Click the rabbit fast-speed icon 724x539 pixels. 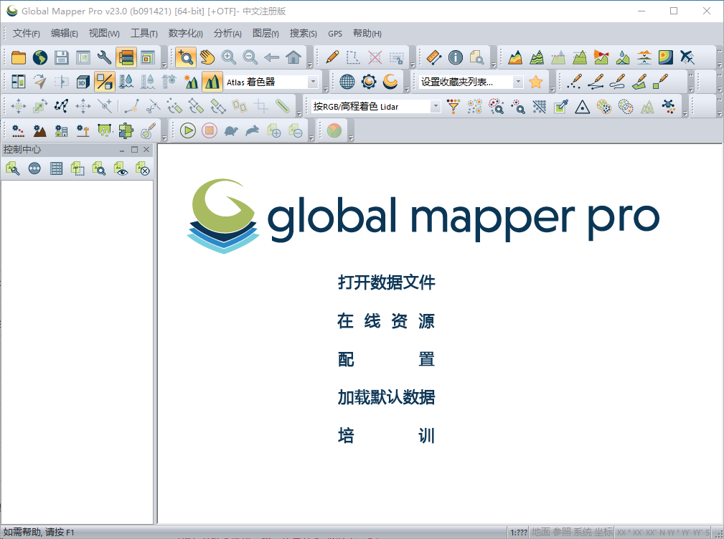pos(252,131)
